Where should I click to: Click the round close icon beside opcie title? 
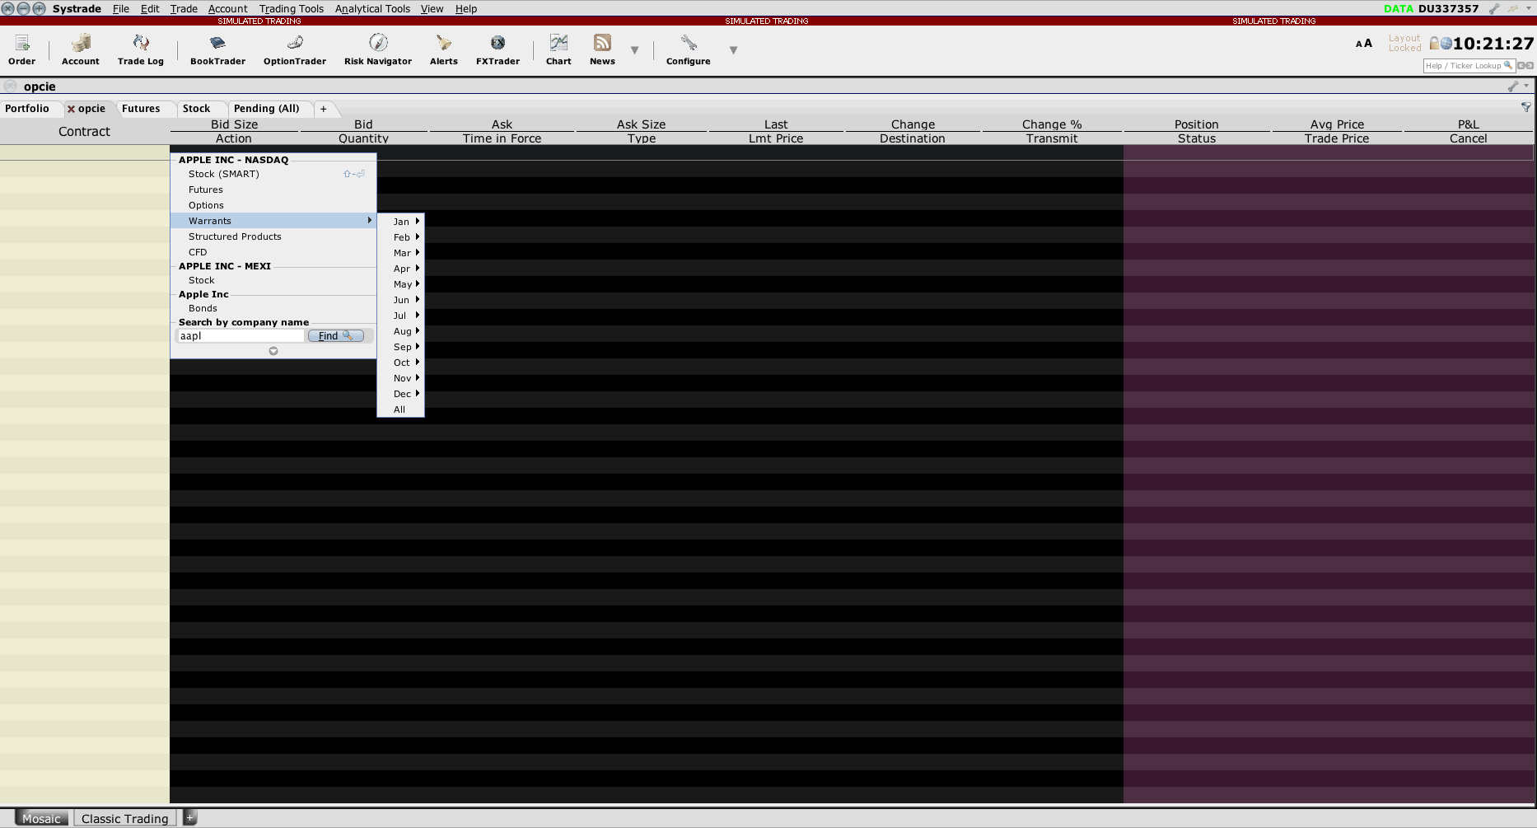click(10, 86)
